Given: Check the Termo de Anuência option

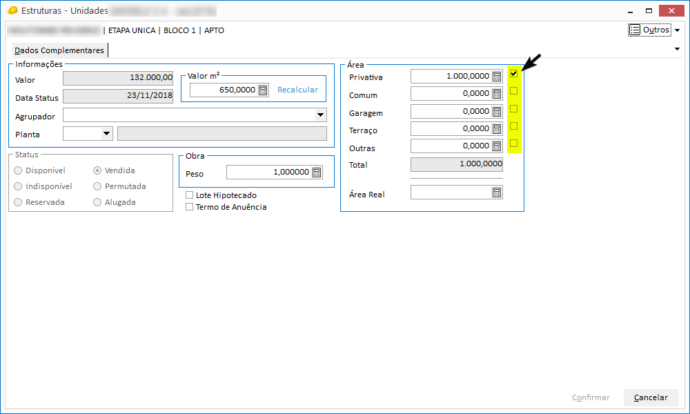Looking at the screenshot, I should point(190,207).
